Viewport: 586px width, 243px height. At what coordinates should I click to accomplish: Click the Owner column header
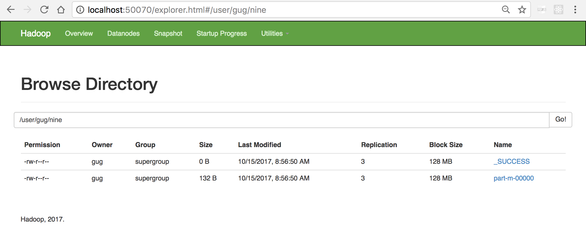click(x=102, y=145)
